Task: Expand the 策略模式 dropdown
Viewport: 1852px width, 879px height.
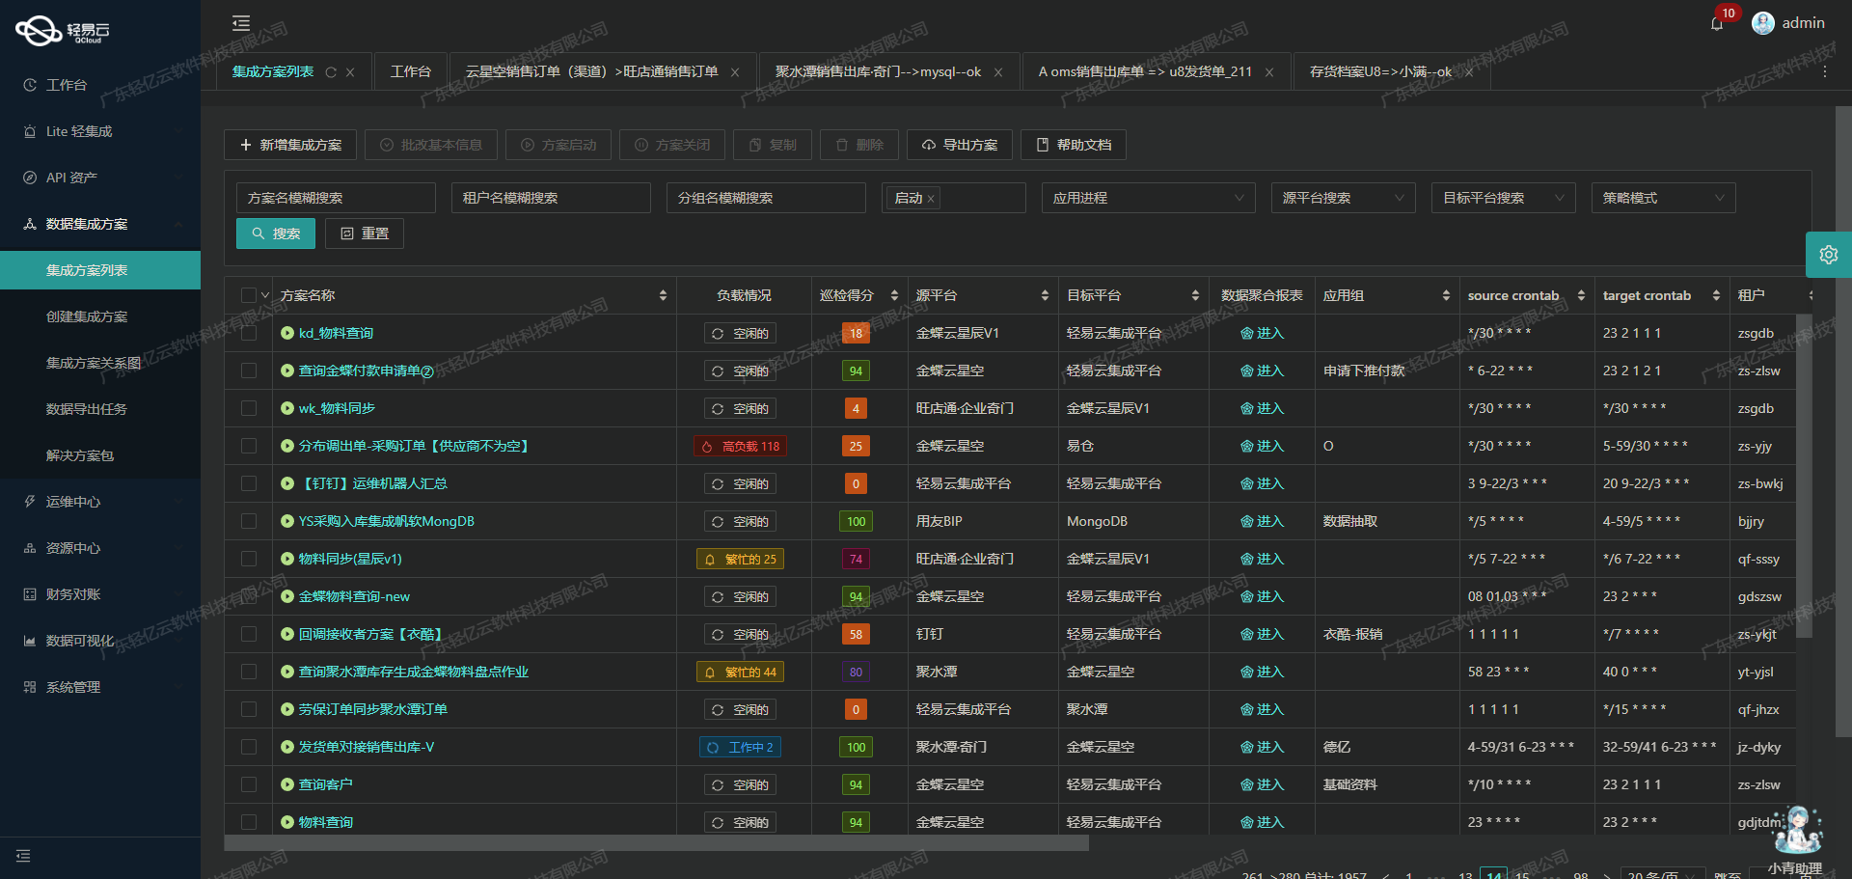Action: point(1662,198)
